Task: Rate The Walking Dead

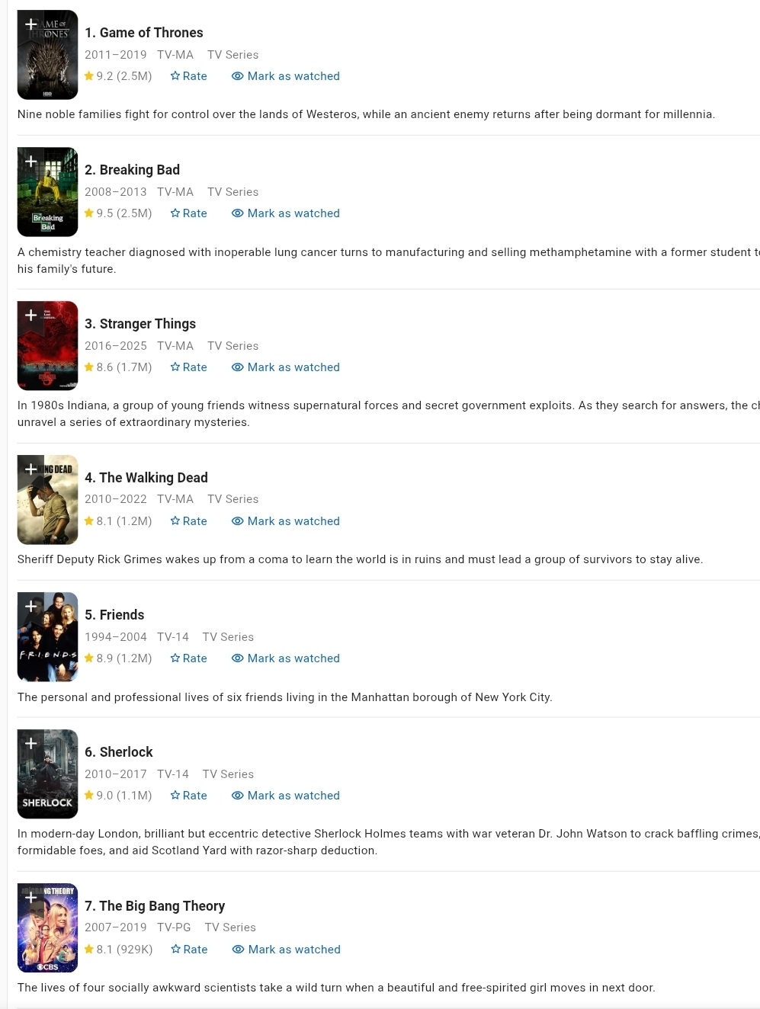Action: 189,521
